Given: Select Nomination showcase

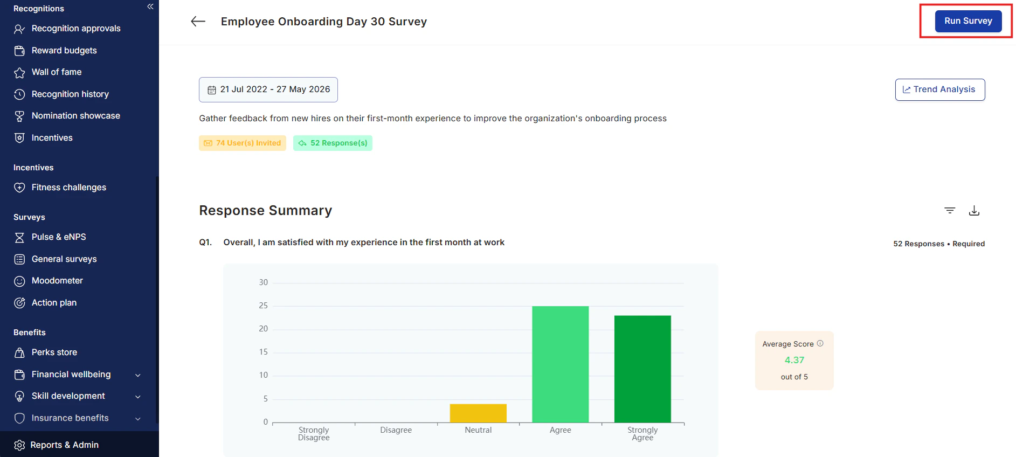Looking at the screenshot, I should [x=76, y=116].
